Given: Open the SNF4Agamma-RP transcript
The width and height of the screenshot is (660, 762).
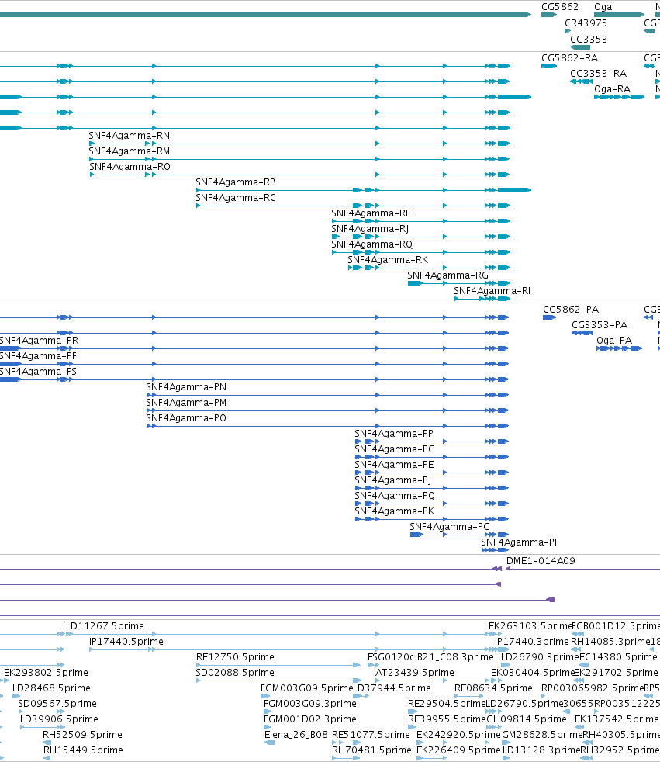Looking at the screenshot, I should (235, 182).
